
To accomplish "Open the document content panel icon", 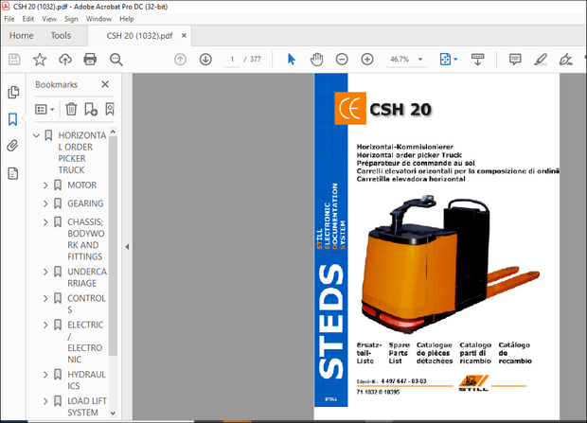I will pyautogui.click(x=13, y=173).
